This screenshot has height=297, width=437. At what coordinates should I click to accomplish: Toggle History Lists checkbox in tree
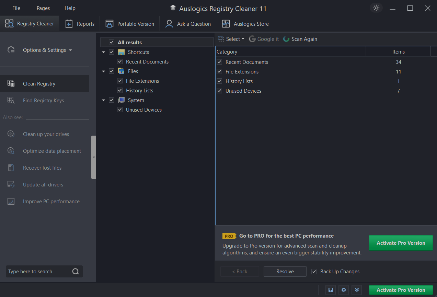[x=120, y=91]
